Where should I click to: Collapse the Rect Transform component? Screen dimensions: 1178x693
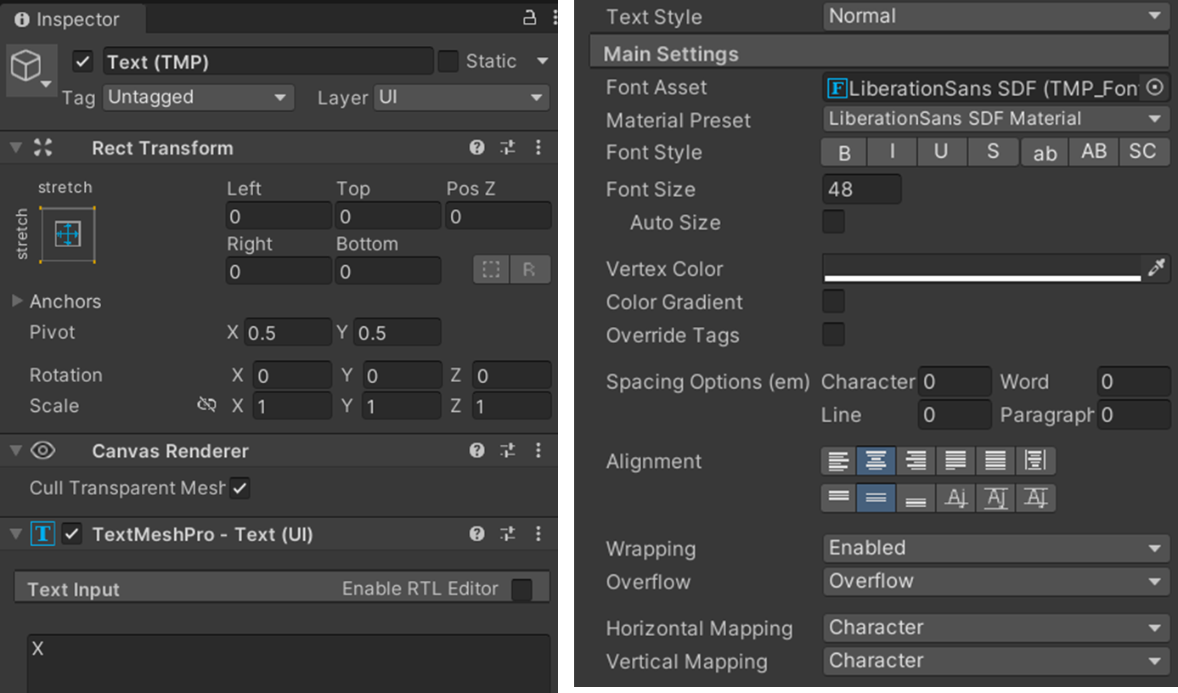(x=15, y=148)
